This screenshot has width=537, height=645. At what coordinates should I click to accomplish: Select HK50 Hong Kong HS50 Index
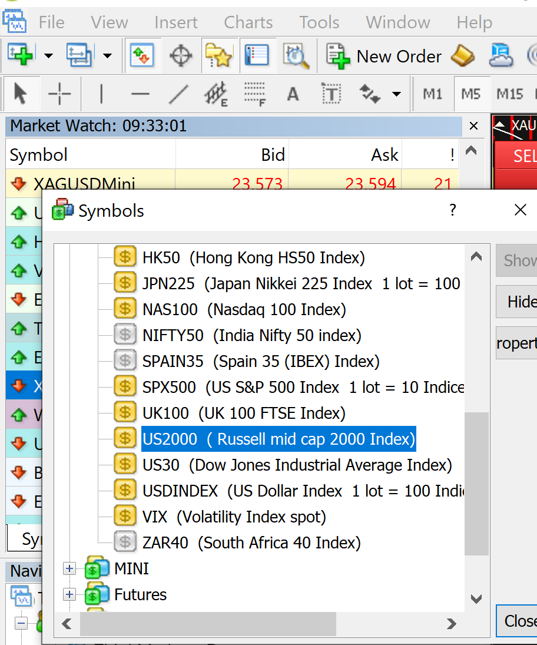click(x=254, y=258)
